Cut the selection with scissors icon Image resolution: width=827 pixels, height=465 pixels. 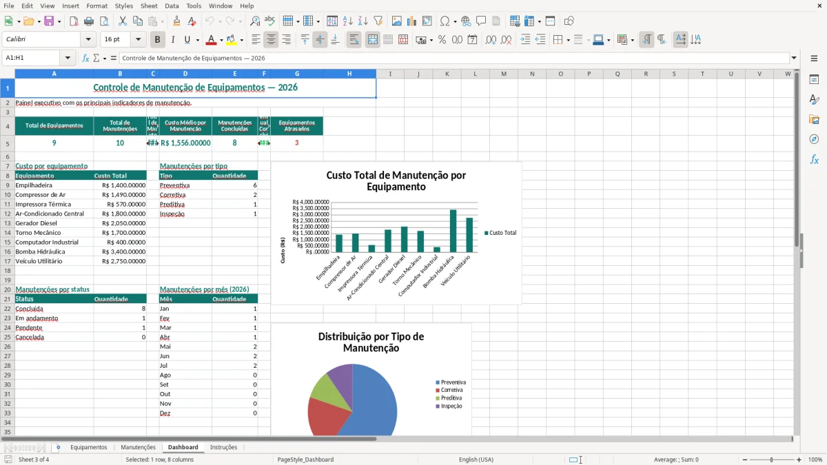123,21
